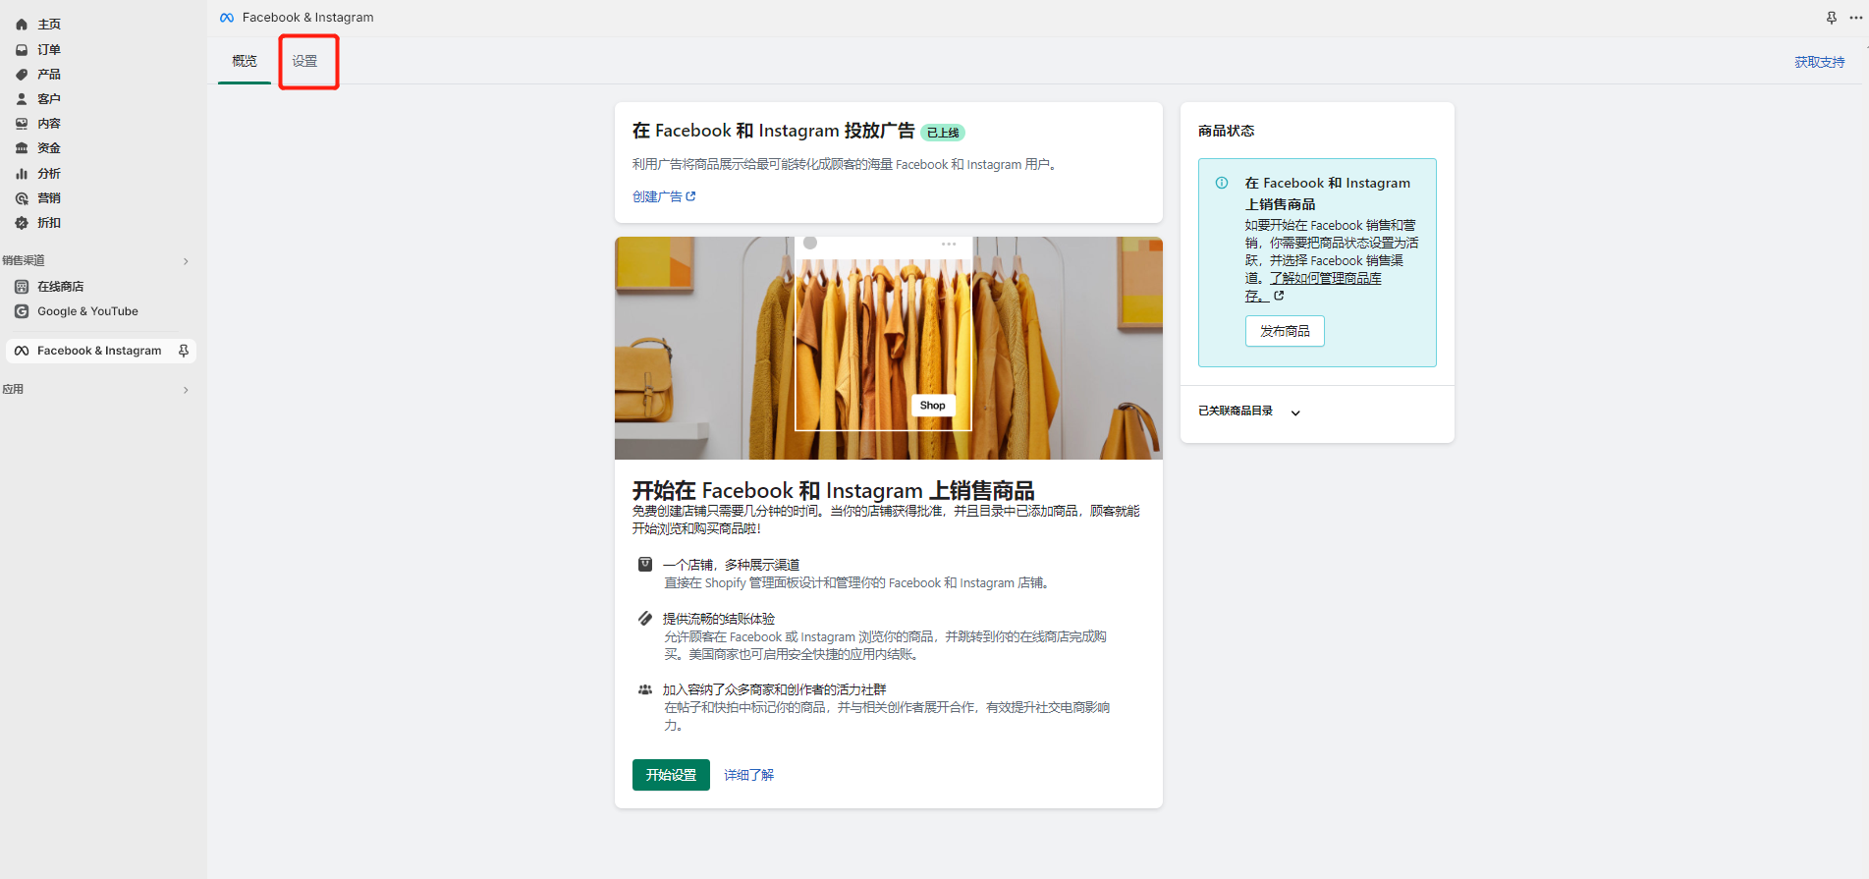Screen dimensions: 1869x879
Task: Expand the 应用 section chevron
Action: 186,390
